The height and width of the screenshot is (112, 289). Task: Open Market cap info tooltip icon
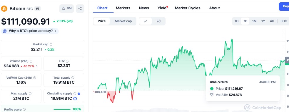point(51,44)
